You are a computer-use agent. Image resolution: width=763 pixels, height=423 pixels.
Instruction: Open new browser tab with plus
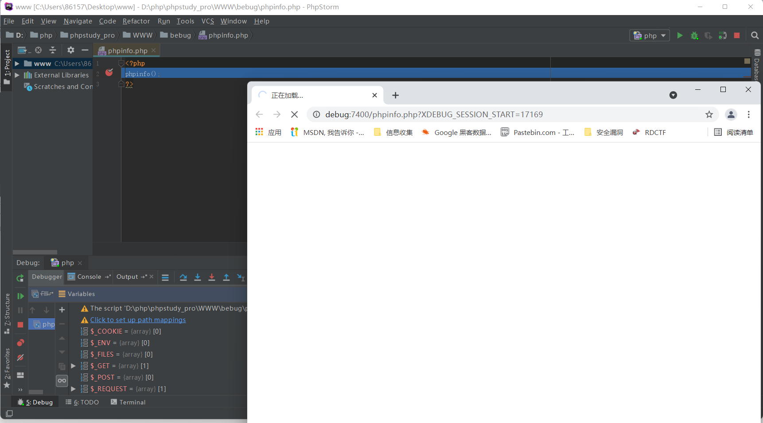(x=396, y=95)
